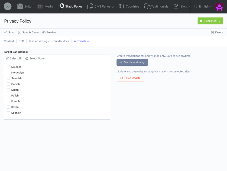
Task: Choose Select All target languages
Action: pyautogui.click(x=14, y=59)
